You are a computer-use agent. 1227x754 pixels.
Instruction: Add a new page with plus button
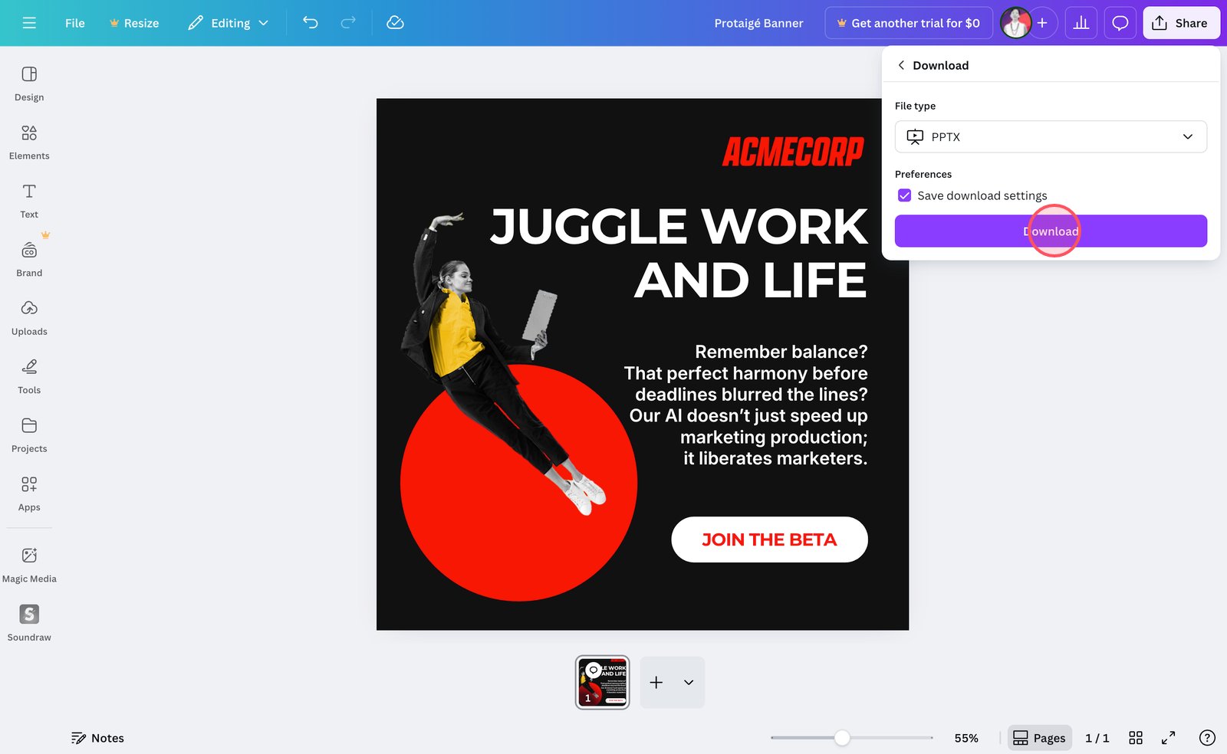pyautogui.click(x=656, y=682)
